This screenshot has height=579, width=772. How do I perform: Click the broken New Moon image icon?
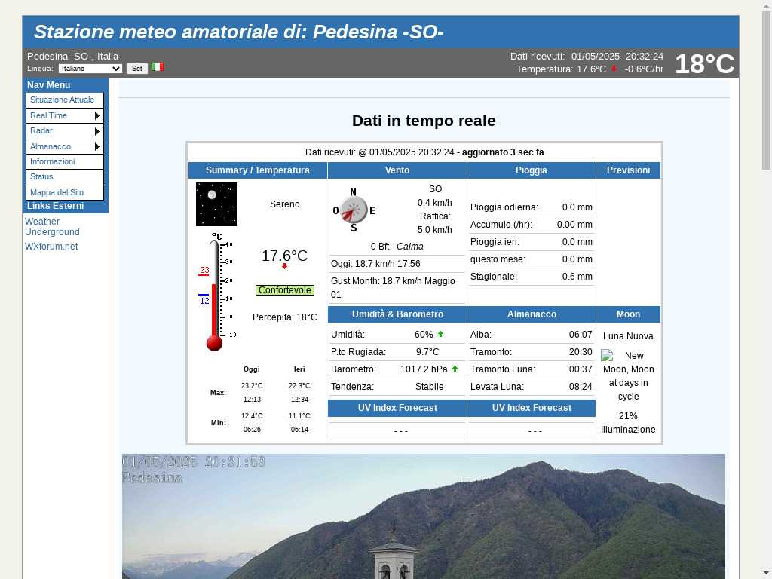click(607, 356)
